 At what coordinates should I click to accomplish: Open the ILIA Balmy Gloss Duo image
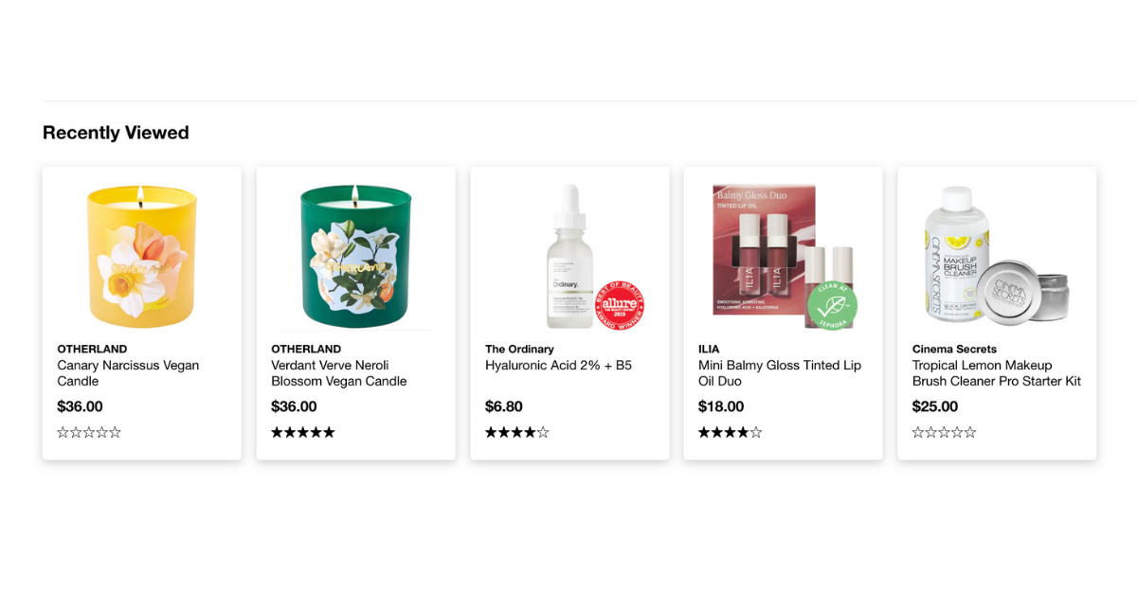pyautogui.click(x=783, y=255)
